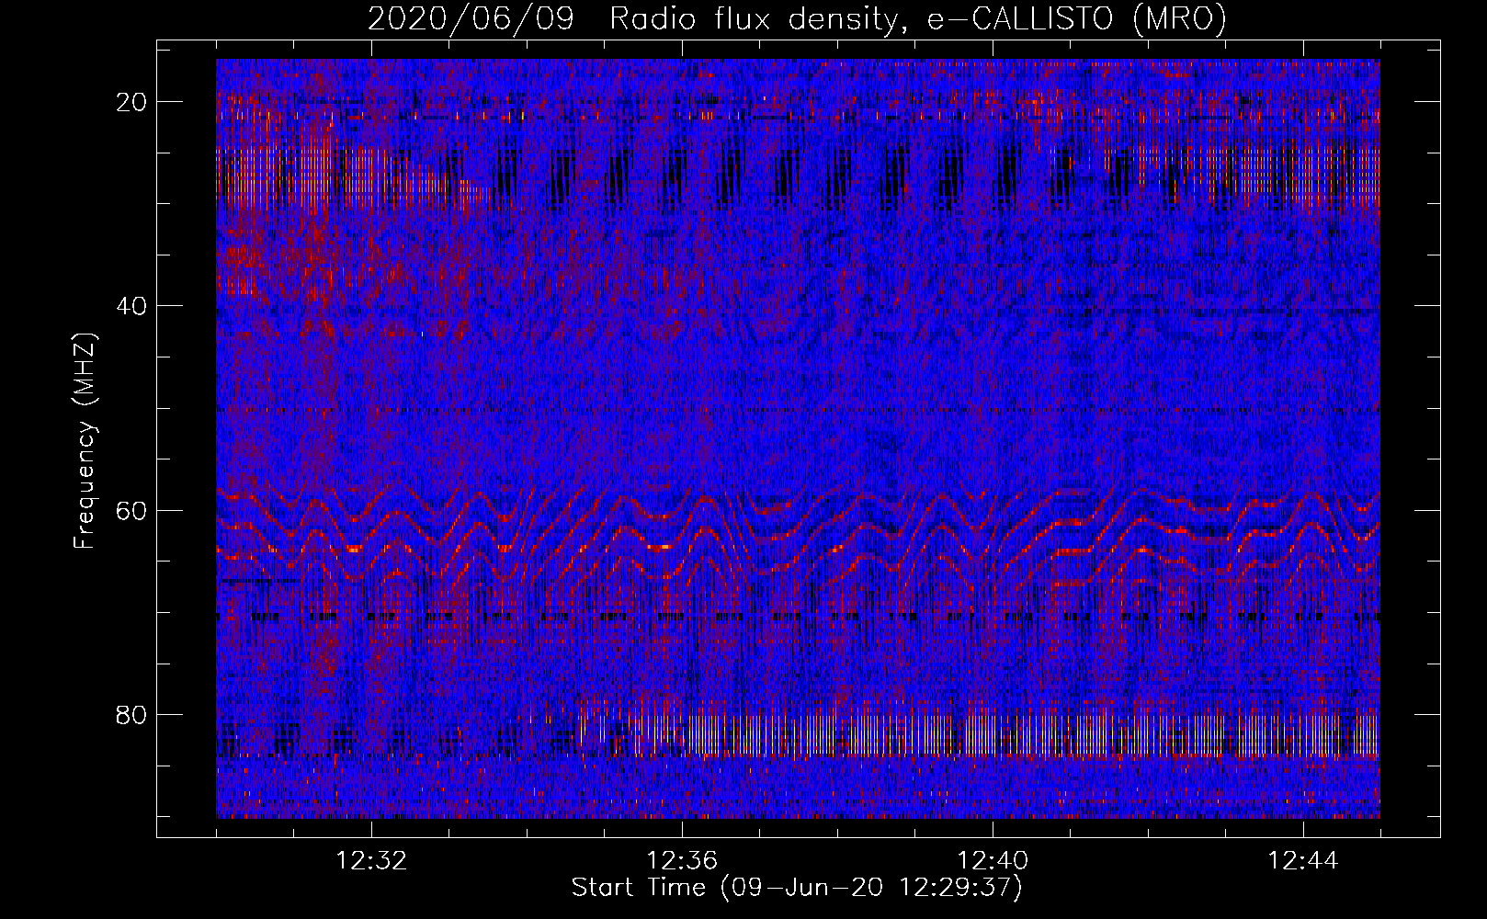Click the 'Start Time (09-Jun-20 12:29:37)' label
The width and height of the screenshot is (1487, 919).
click(x=797, y=888)
